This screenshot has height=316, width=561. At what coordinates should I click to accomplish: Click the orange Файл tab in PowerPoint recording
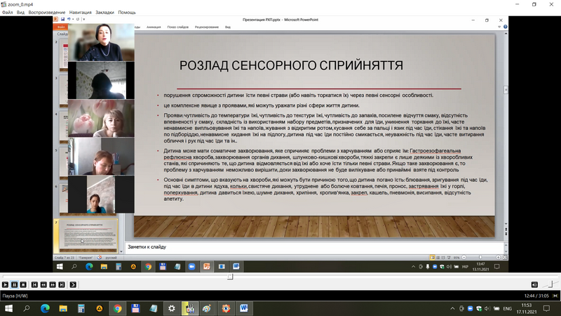click(61, 27)
